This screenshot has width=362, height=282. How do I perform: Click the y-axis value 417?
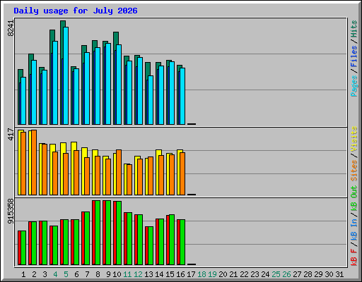pyautogui.click(x=11, y=135)
